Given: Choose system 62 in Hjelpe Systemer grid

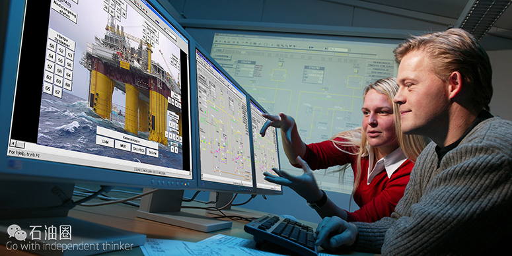Looking at the screenshot, I should [49, 77].
